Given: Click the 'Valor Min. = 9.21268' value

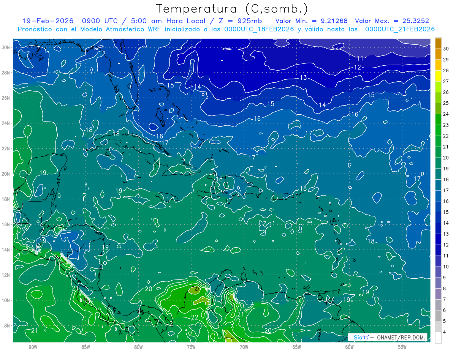Looking at the screenshot, I should (x=311, y=21).
